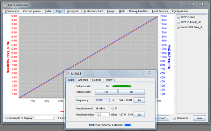Click the red 200M left-axis label

click(14, 16)
